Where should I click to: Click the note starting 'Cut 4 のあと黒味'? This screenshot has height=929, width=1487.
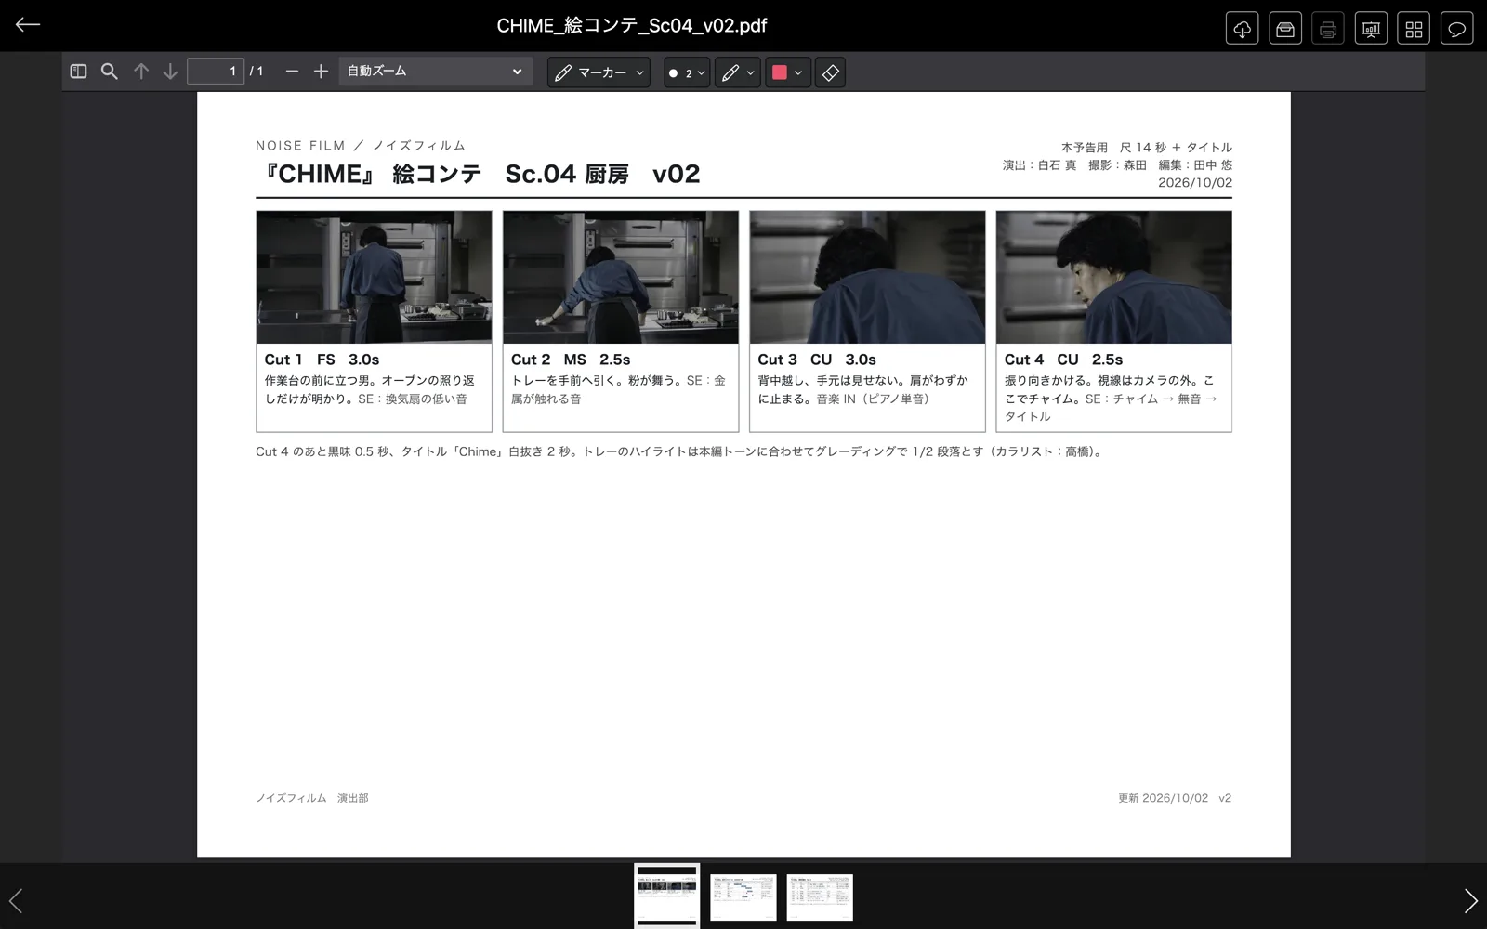(680, 452)
